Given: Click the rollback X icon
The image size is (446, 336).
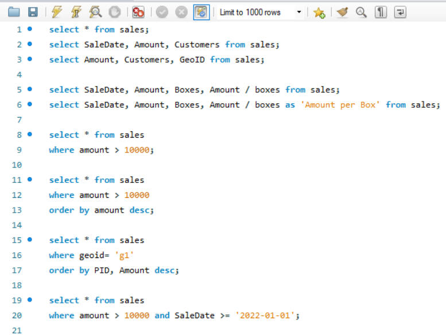Looking at the screenshot, I should 181,12.
